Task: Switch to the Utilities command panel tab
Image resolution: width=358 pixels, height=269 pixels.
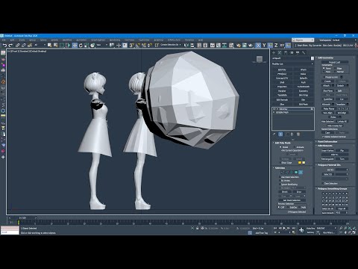Action: [304, 52]
